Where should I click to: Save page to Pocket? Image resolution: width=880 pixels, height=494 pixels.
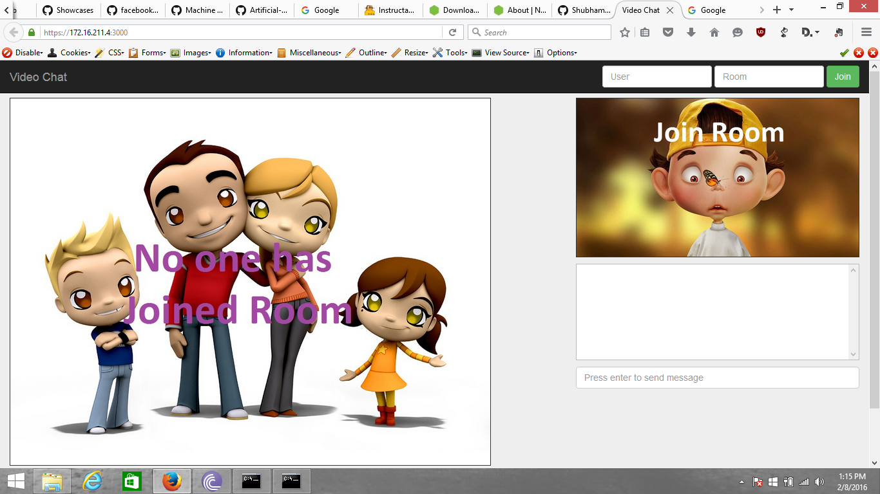pos(667,32)
